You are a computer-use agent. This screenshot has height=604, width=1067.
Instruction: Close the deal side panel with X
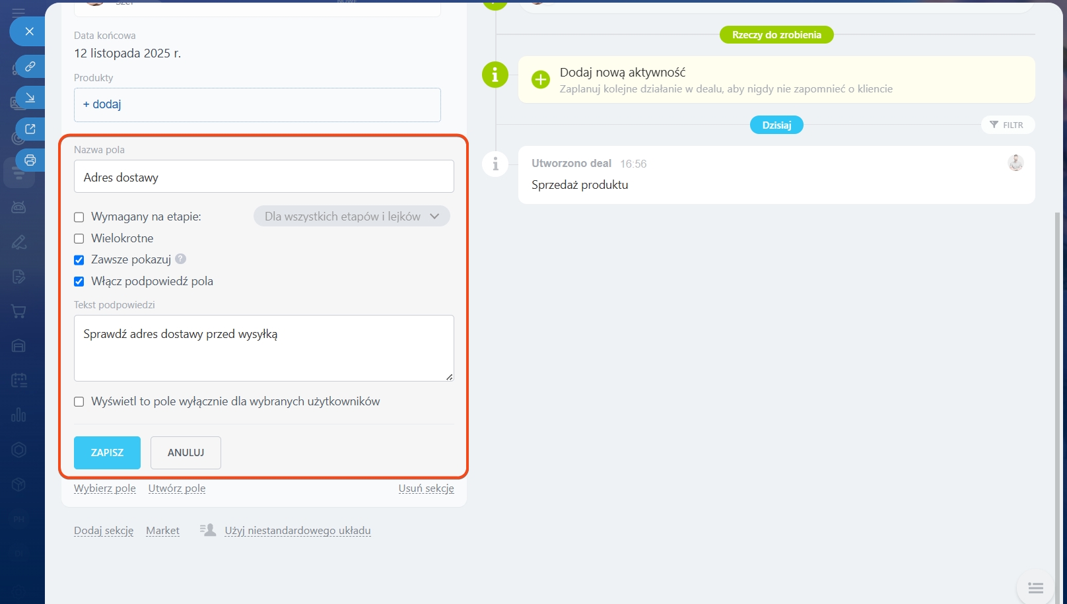pyautogui.click(x=29, y=31)
